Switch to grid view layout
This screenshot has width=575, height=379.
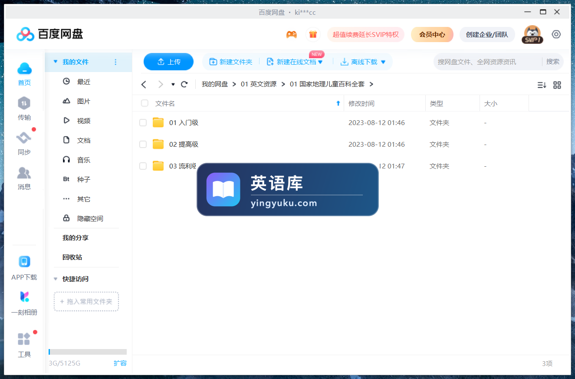(x=557, y=85)
